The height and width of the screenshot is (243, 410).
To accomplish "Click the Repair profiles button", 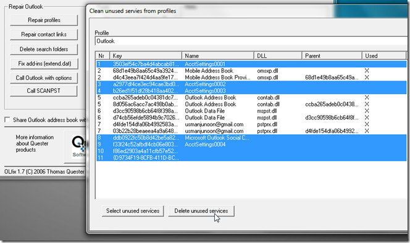I will point(44,20).
